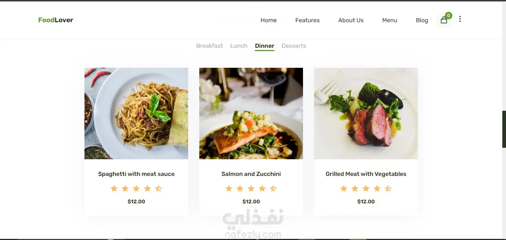The image size is (506, 240).
Task: Switch to the Lunch tab
Action: pos(239,46)
